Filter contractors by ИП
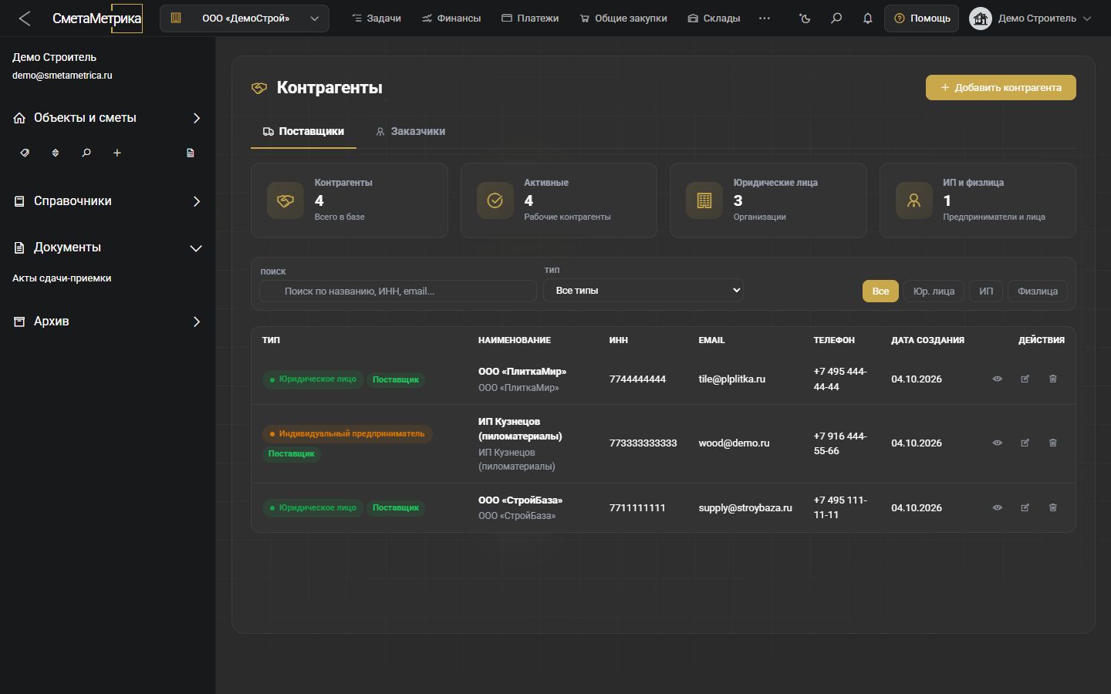The image size is (1111, 694). pos(986,291)
